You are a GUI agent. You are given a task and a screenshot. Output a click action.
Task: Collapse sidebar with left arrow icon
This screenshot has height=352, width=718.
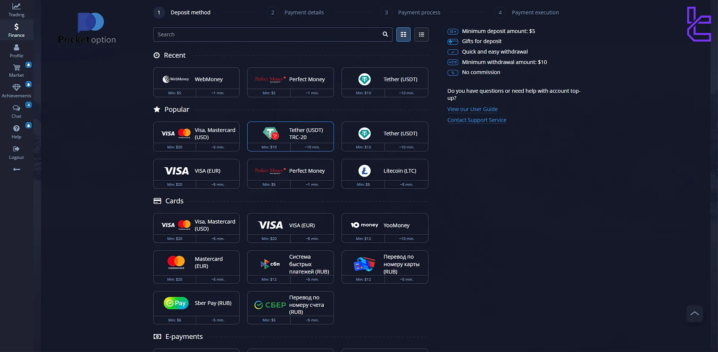[16, 169]
